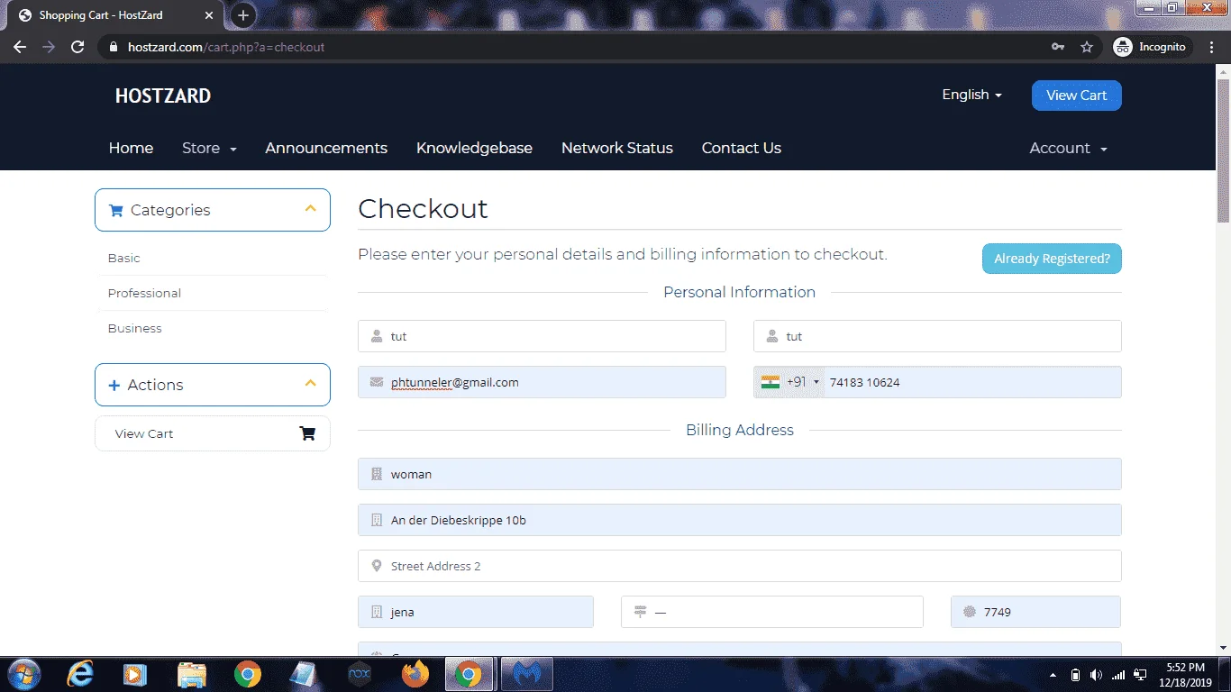Click the state field showing a dash
The image size is (1231, 692).
click(x=772, y=612)
